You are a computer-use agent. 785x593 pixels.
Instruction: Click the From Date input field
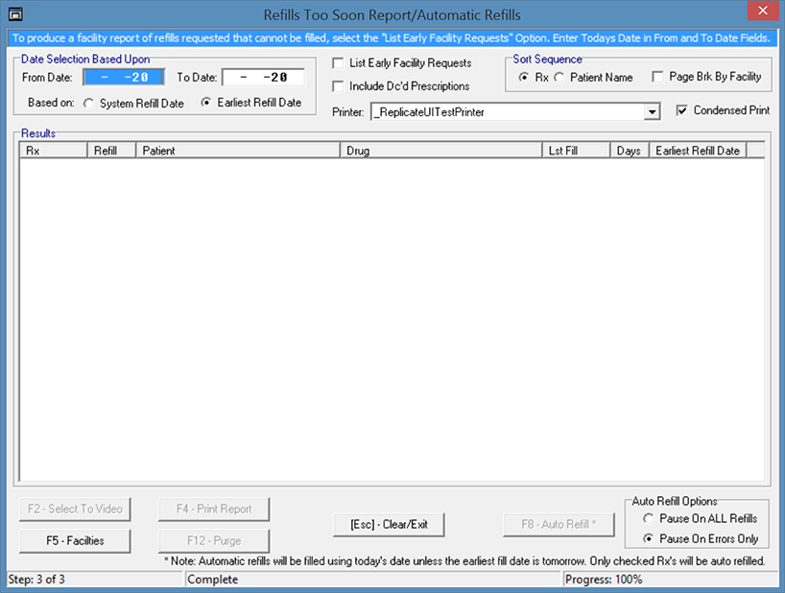coord(124,78)
